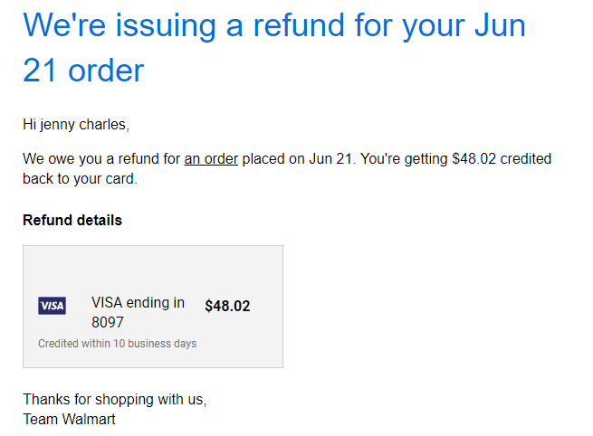This screenshot has width=593, height=436.
Task: Click "Thanks for shopping with us," text
Action: click(x=115, y=399)
